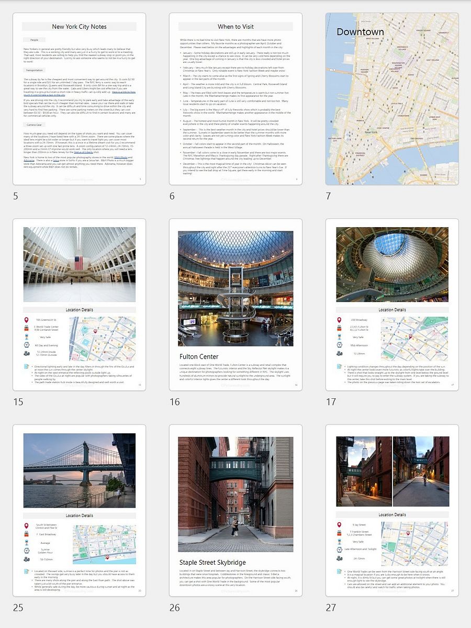Click the 'Camera Gear' subheading on page 5
Viewport: 471px width, 628px height.
34,125
